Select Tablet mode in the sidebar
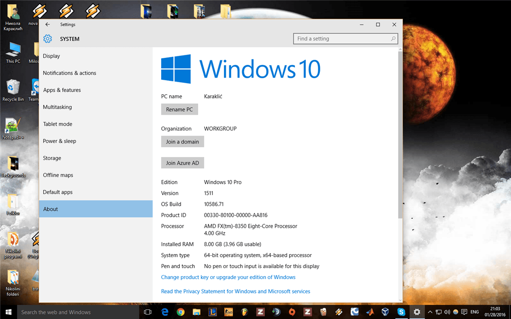Screen dimensions: 511x319 [95, 124]
